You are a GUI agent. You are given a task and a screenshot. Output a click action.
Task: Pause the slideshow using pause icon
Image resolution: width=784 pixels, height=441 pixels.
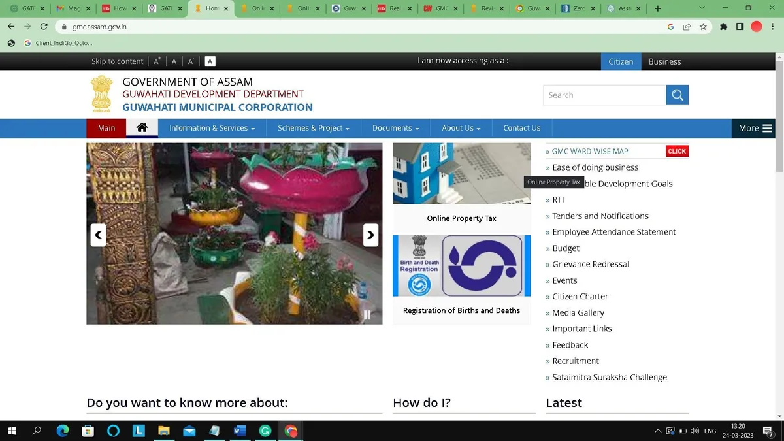click(367, 315)
